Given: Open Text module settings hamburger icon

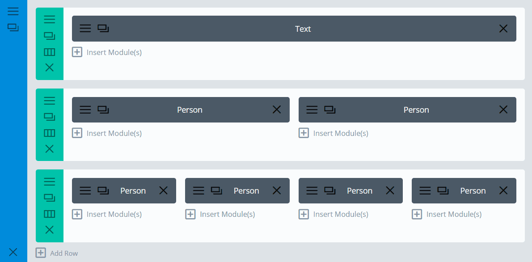Looking at the screenshot, I should [x=85, y=29].
